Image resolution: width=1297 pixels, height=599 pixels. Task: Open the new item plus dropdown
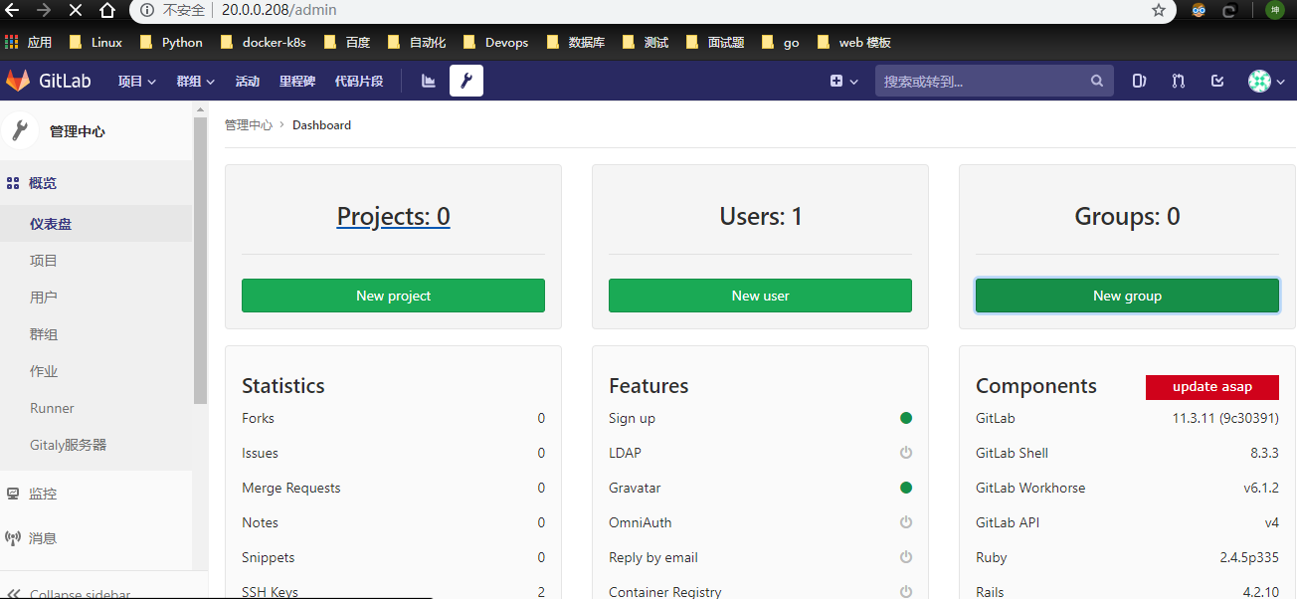(x=843, y=82)
